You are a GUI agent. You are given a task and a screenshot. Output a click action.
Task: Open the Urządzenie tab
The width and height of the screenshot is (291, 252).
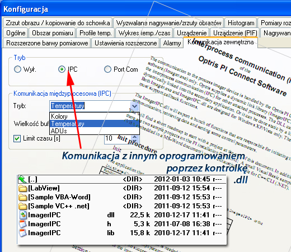(191, 33)
